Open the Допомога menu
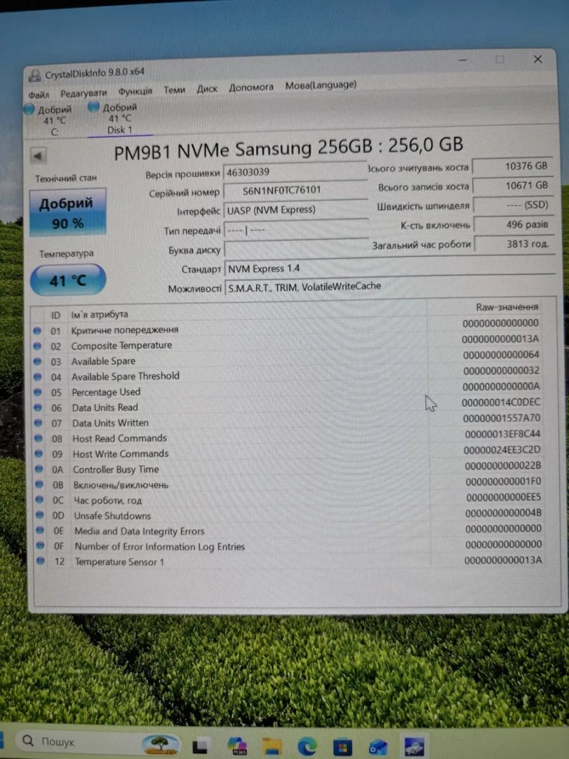The image size is (569, 759). coord(251,87)
